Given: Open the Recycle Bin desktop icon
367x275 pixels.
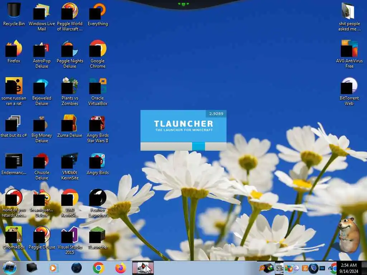Looking at the screenshot, I should [14, 14].
